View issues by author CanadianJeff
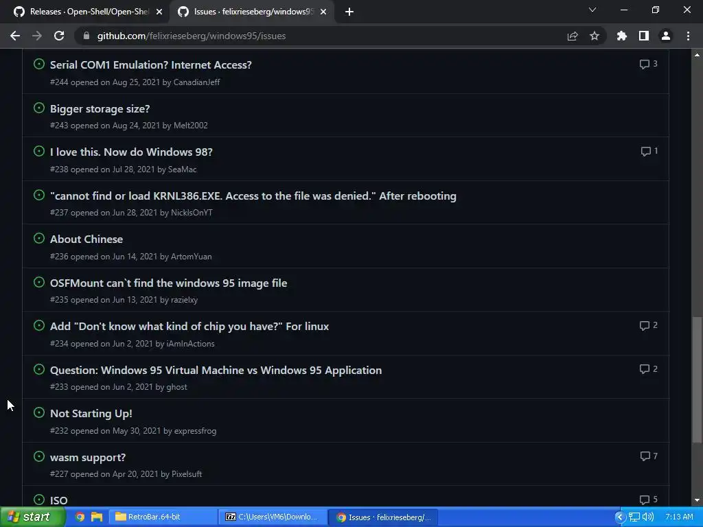The image size is (703, 527). pyautogui.click(x=196, y=82)
